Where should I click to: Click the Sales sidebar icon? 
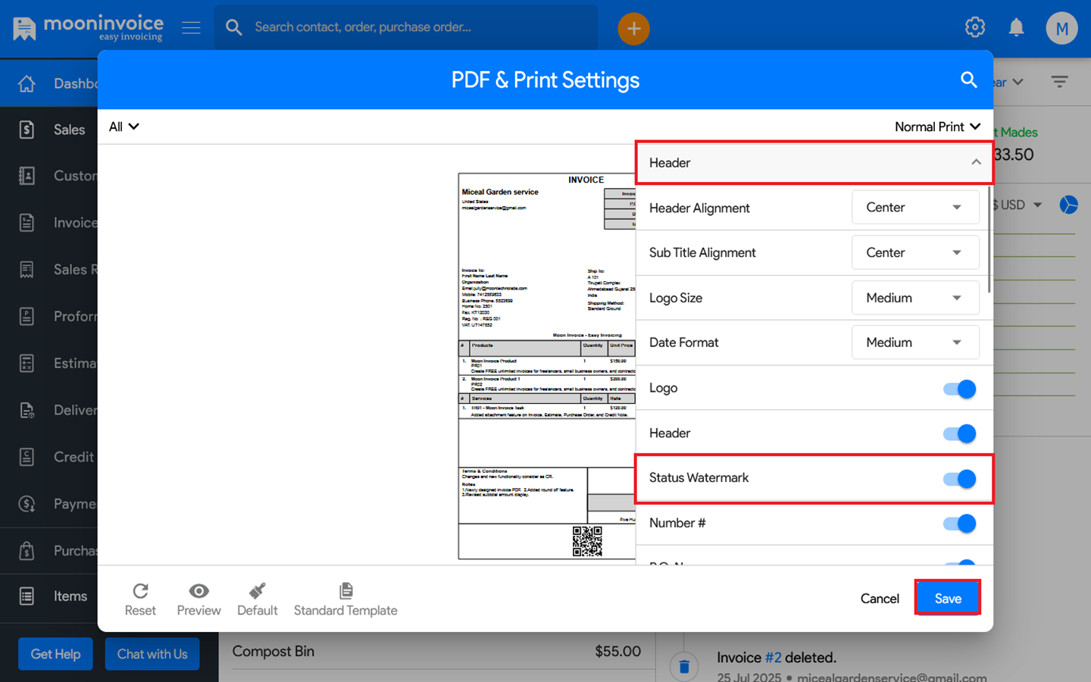pyautogui.click(x=27, y=130)
